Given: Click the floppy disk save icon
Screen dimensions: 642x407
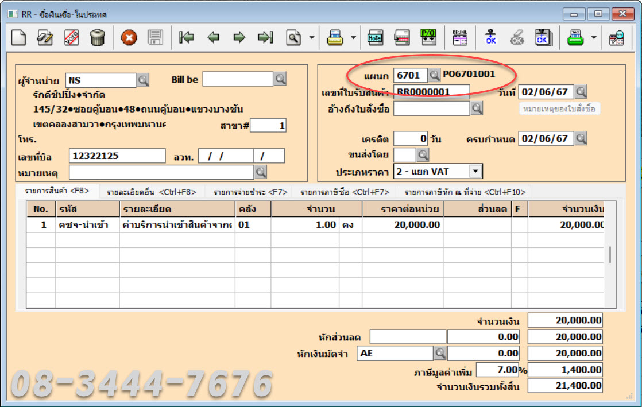Looking at the screenshot, I should 155,38.
